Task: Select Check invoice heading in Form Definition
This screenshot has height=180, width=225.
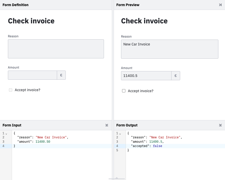Action: pyautogui.click(x=31, y=21)
